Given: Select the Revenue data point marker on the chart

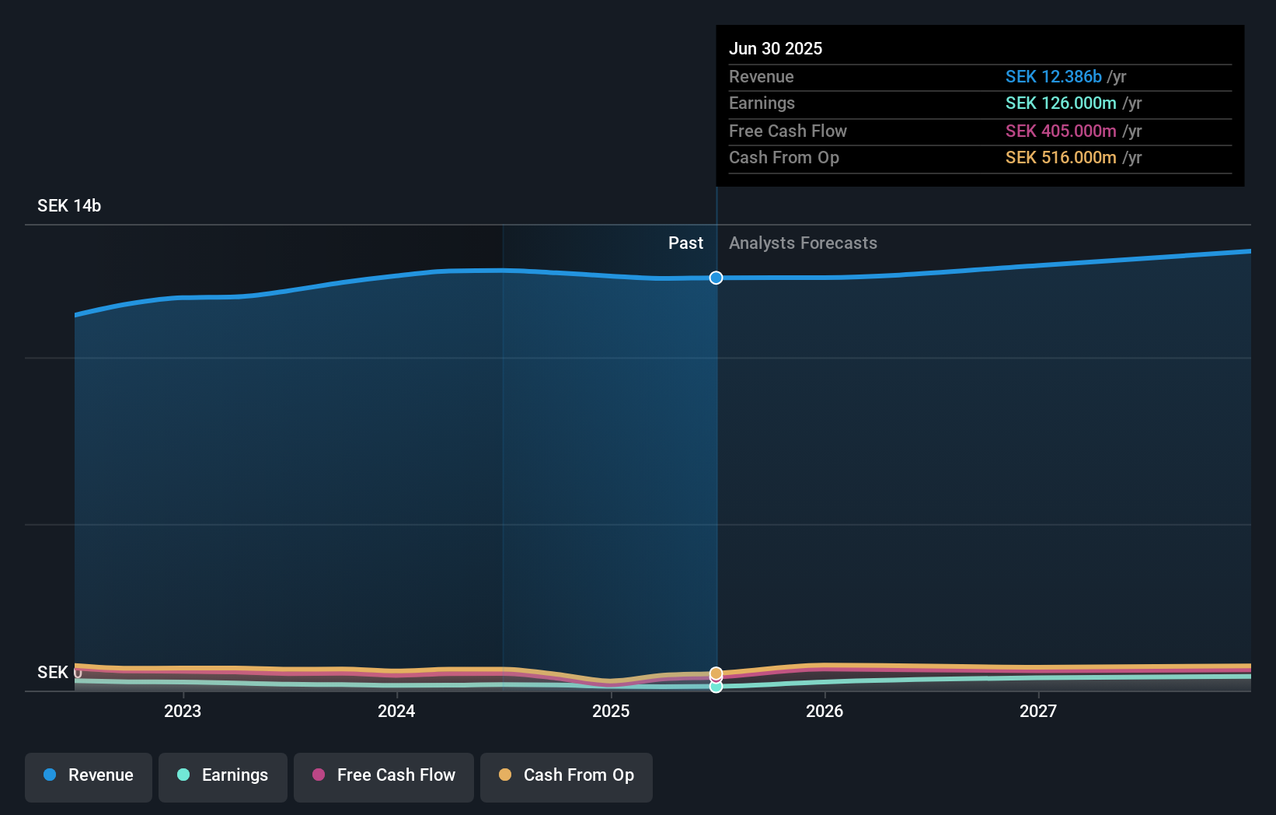Looking at the screenshot, I should tap(716, 278).
